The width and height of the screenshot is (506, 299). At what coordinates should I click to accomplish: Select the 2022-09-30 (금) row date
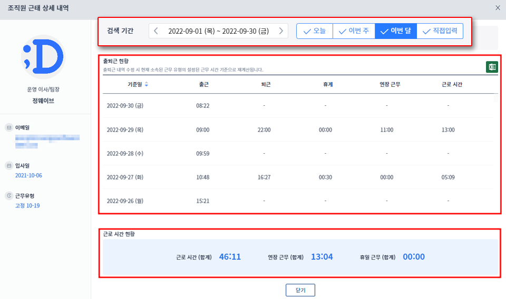point(125,106)
